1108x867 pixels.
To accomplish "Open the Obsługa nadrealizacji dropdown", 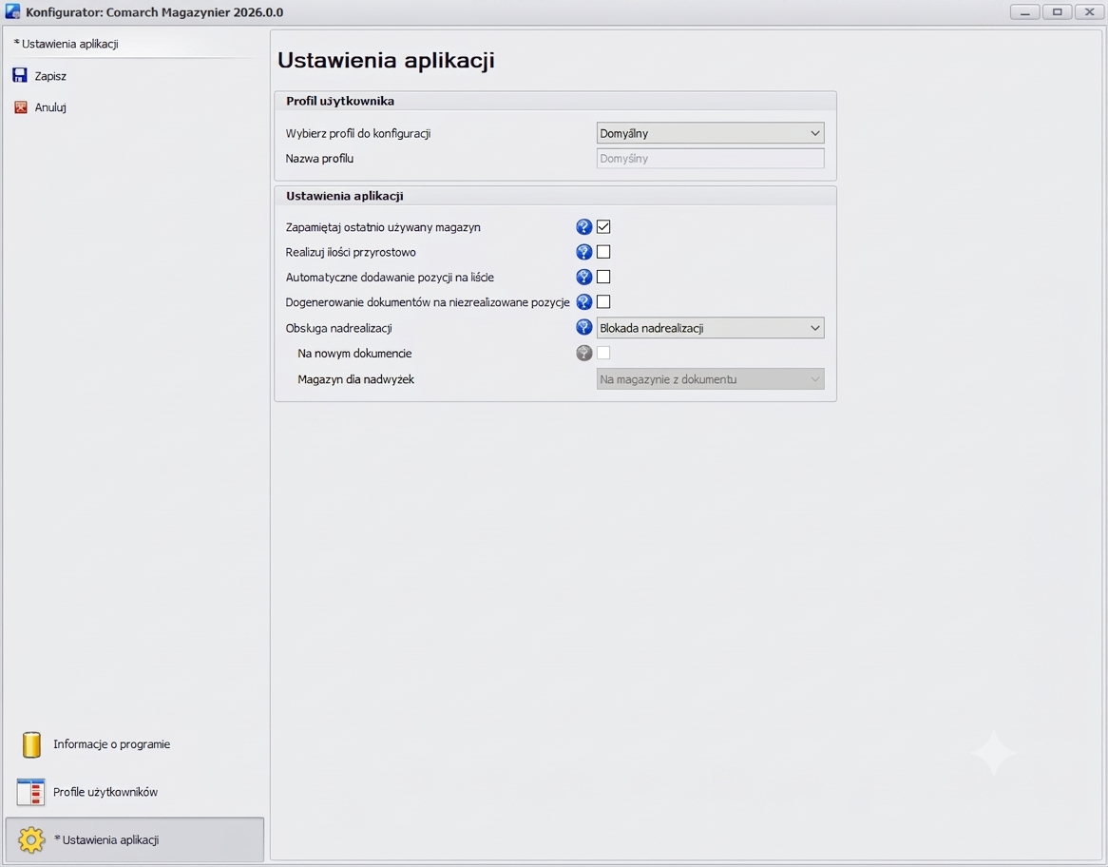I will coord(710,328).
